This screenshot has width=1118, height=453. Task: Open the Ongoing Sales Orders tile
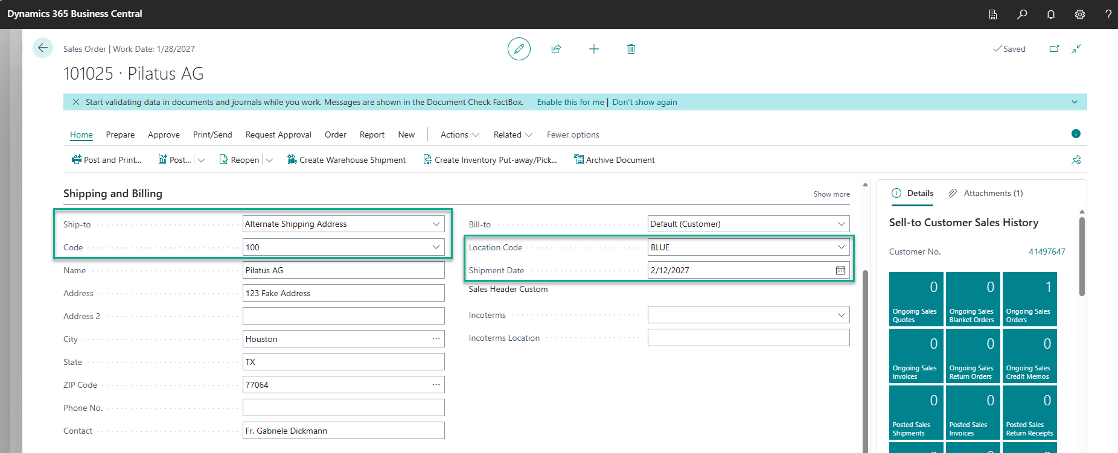point(1030,299)
